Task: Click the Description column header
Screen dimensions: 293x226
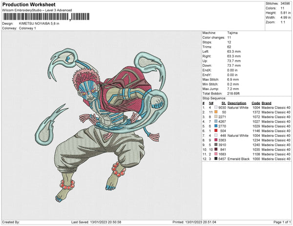Action: point(237,103)
